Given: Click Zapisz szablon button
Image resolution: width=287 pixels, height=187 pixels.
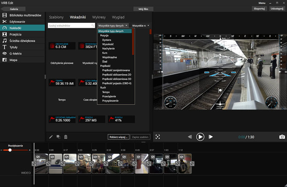Looking at the screenshot, I should [x=140, y=137].
